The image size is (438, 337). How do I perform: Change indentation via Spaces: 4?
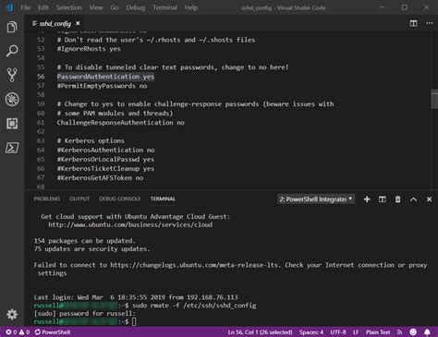coord(311,332)
